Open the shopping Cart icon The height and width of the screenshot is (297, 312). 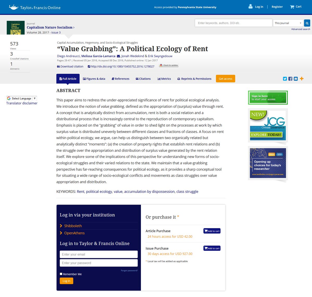coord(292,7)
